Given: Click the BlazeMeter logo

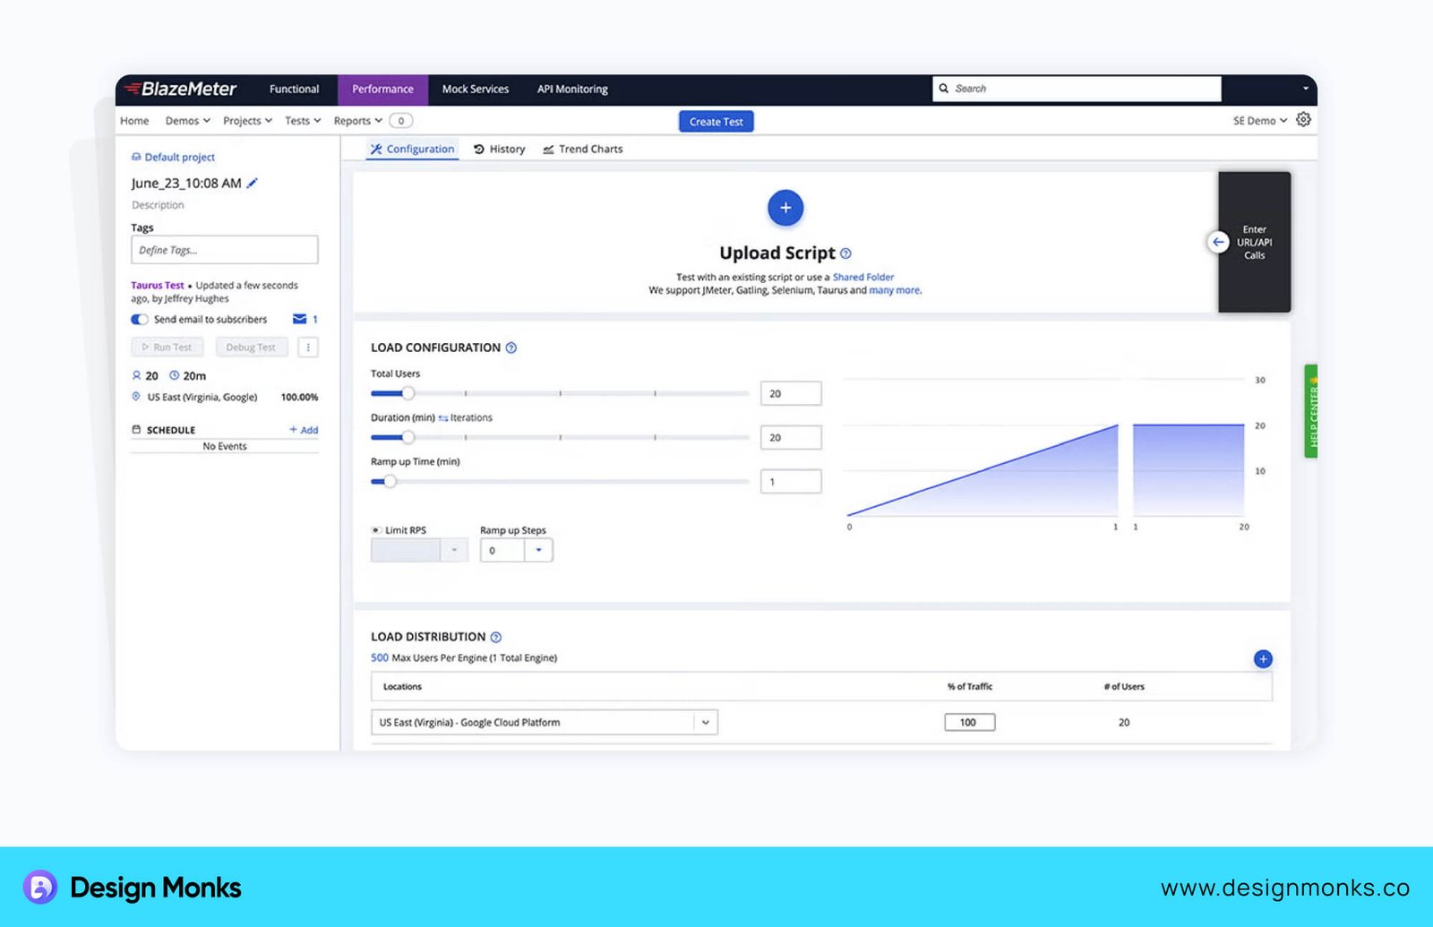Looking at the screenshot, I should click(x=180, y=89).
